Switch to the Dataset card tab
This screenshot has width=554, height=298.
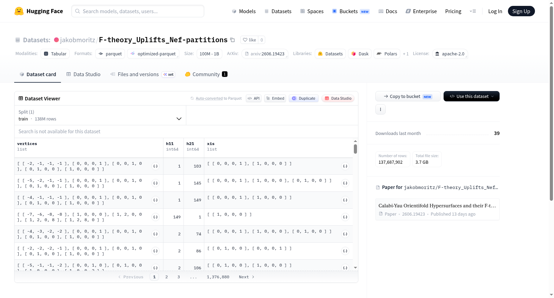37,74
